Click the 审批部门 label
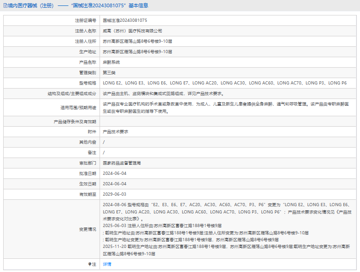The height and width of the screenshot is (272, 360). pyautogui.click(x=88, y=163)
